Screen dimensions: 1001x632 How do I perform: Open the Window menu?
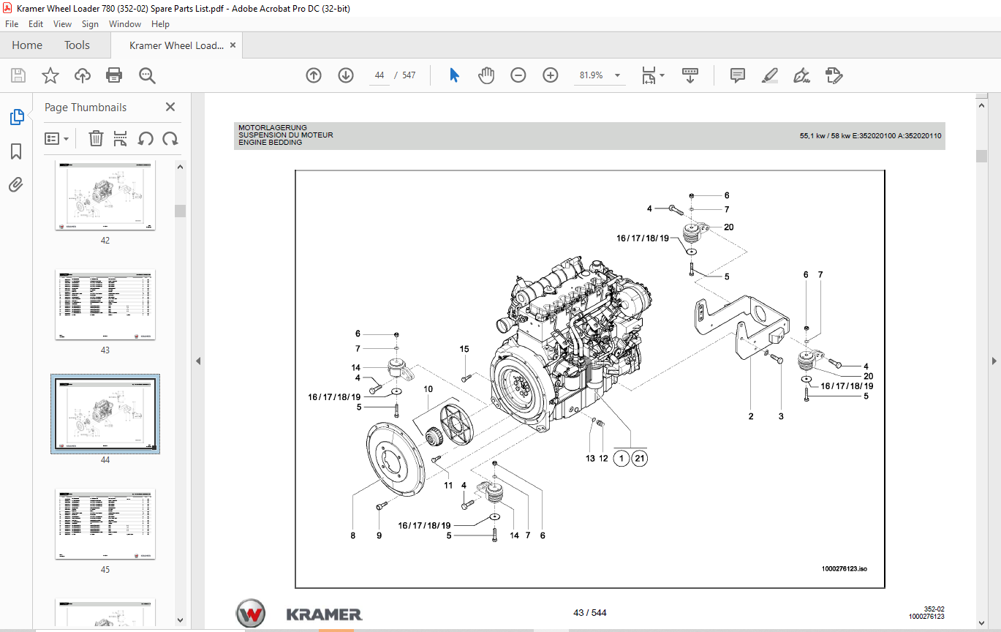click(125, 24)
